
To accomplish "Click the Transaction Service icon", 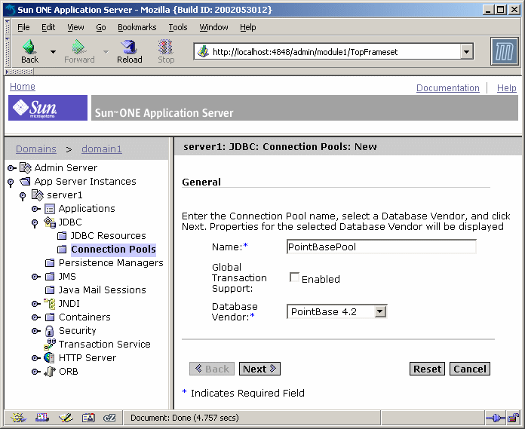I will [50, 344].
